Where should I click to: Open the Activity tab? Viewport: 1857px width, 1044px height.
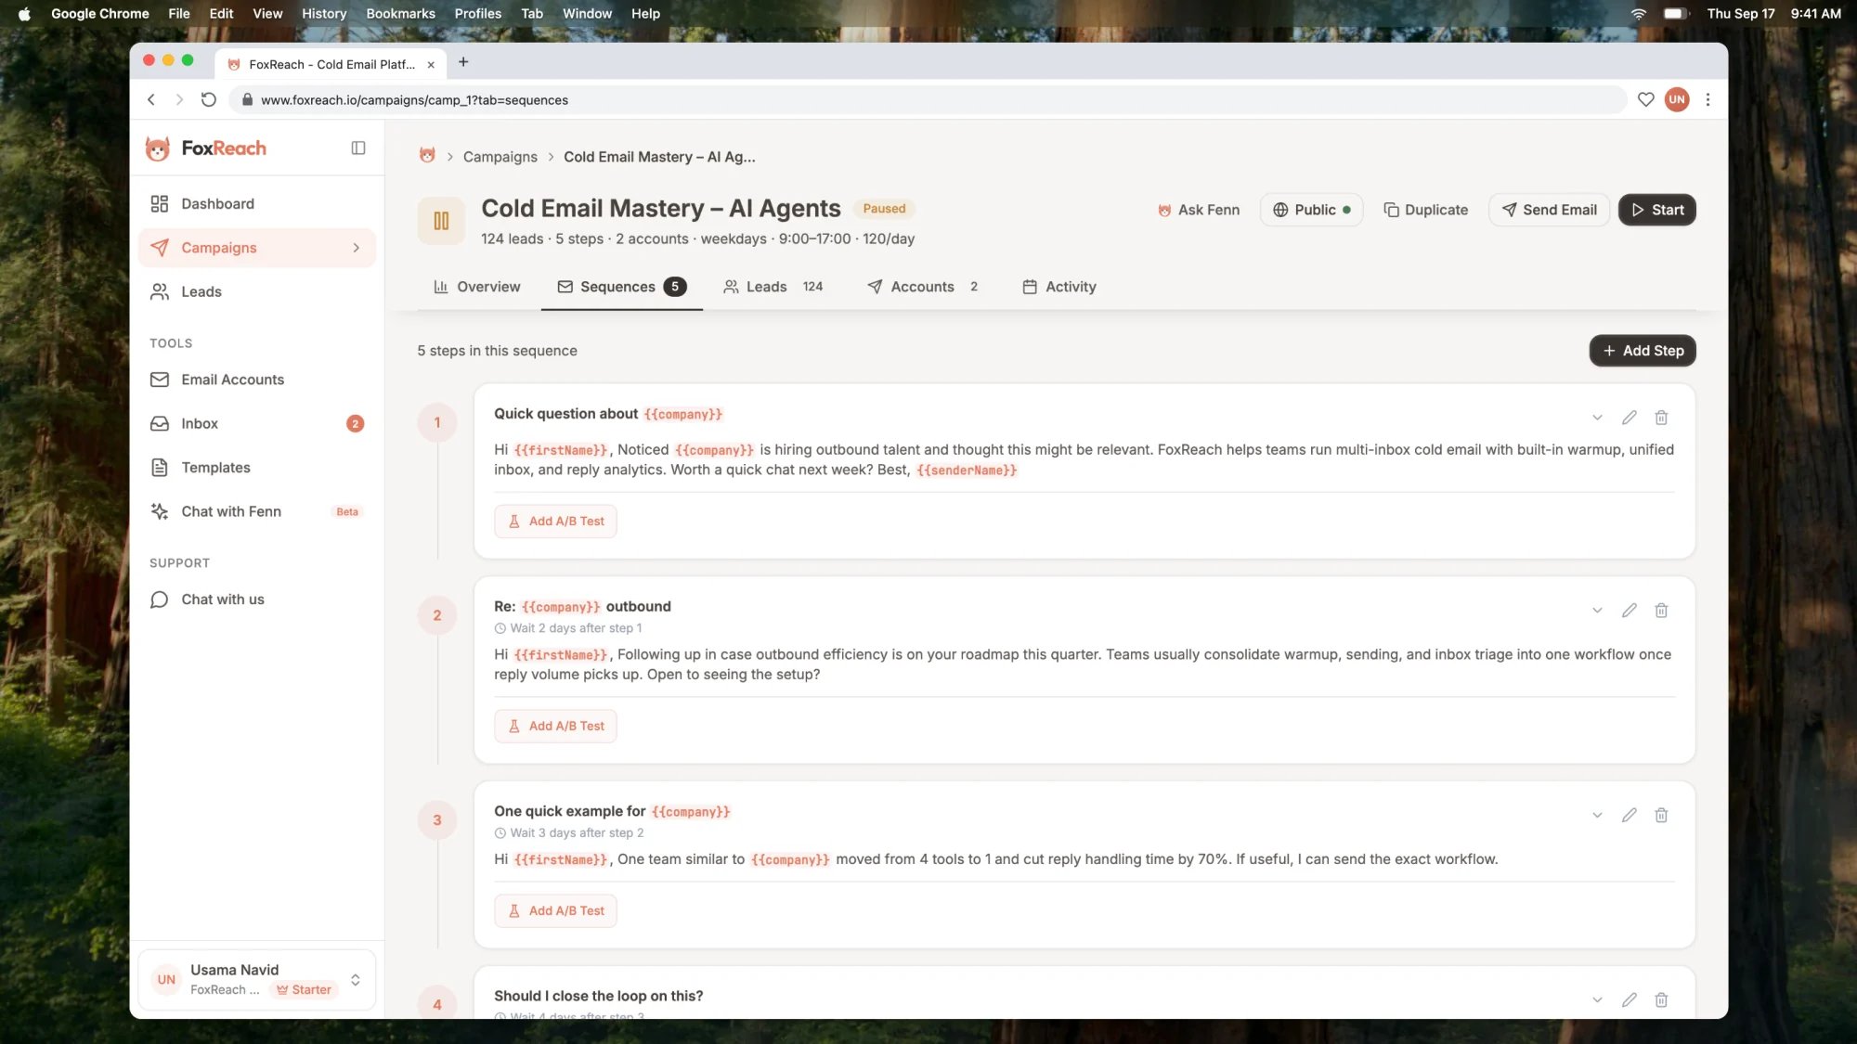pos(1058,287)
